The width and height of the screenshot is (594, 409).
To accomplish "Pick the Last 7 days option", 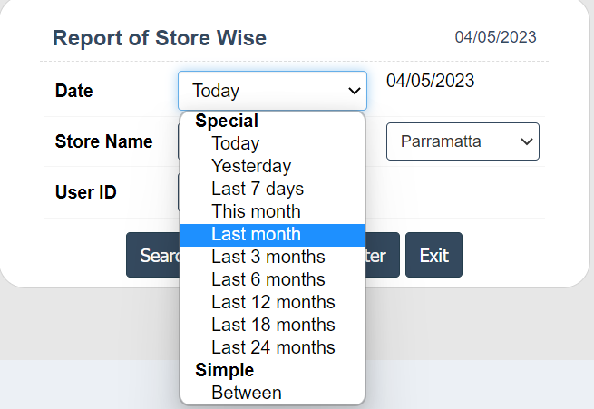I will [257, 189].
